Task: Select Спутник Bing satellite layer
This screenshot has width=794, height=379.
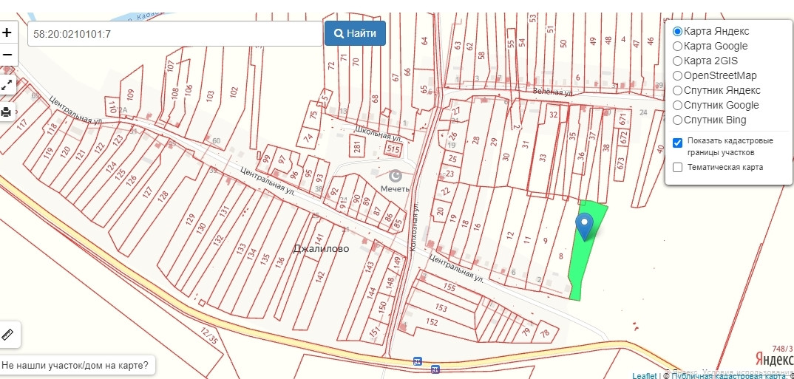Action: tap(677, 120)
